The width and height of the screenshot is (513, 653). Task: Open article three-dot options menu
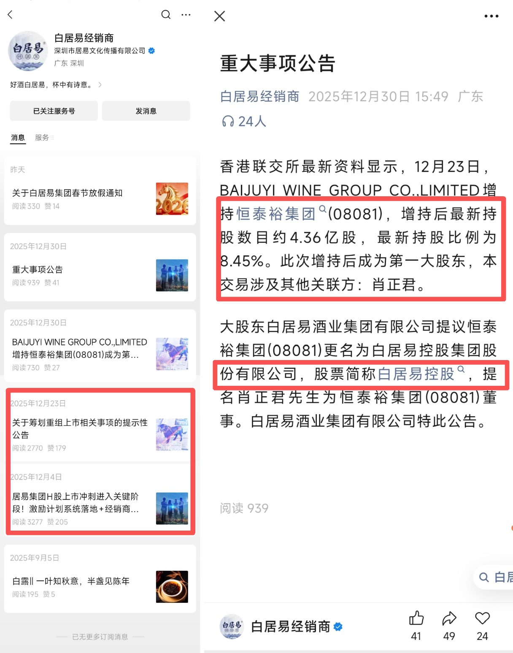pyautogui.click(x=491, y=16)
